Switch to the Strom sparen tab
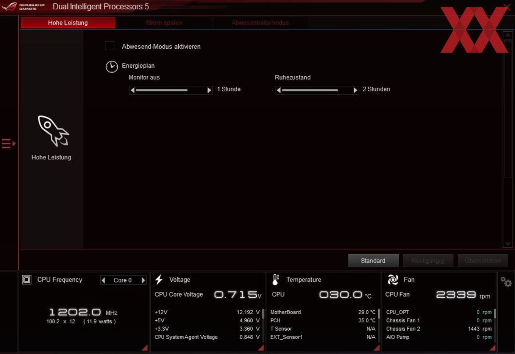 [164, 23]
